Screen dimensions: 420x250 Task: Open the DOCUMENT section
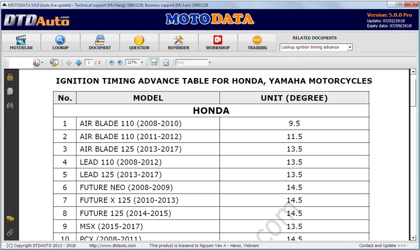click(x=100, y=42)
